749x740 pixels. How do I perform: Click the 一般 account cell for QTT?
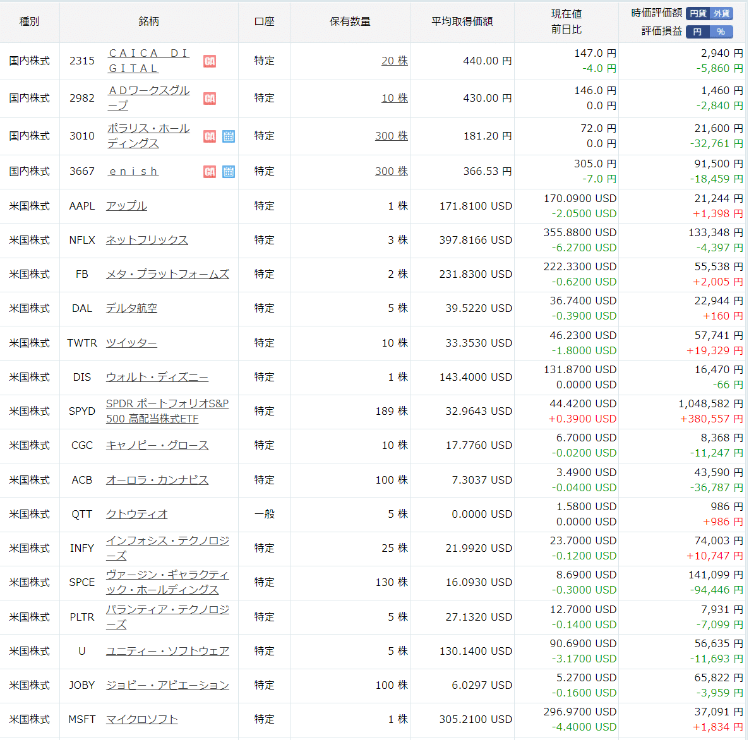click(x=264, y=514)
